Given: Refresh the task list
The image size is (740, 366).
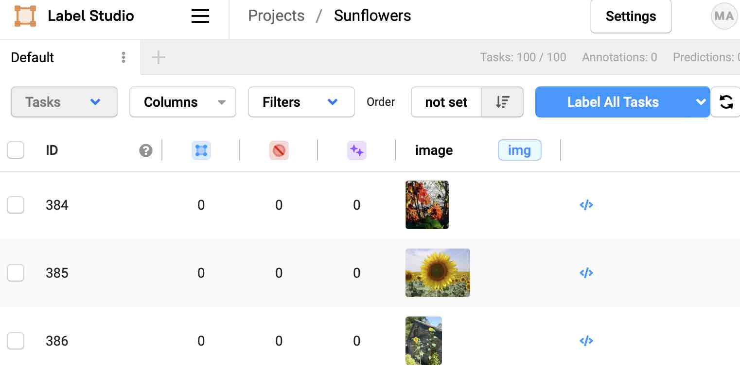Looking at the screenshot, I should (726, 102).
